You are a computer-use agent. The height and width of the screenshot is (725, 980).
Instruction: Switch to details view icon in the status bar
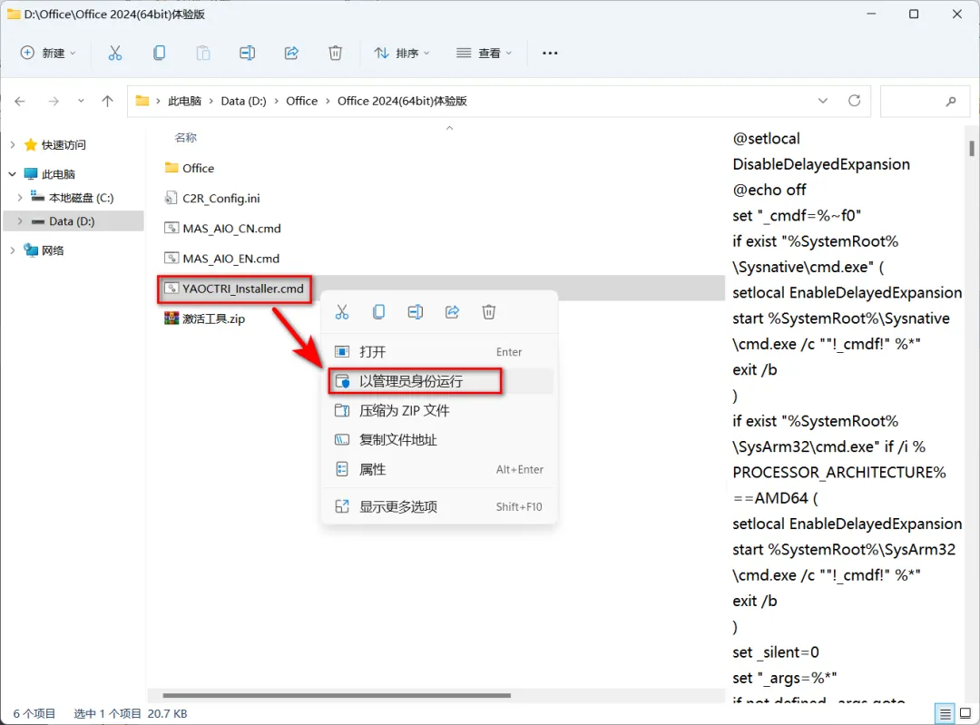click(946, 713)
